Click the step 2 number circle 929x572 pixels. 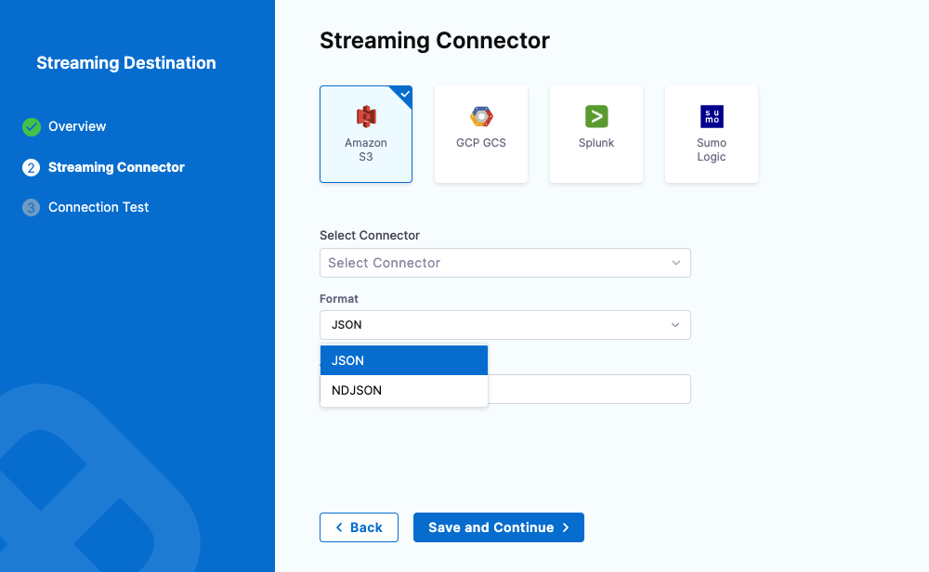pos(32,168)
